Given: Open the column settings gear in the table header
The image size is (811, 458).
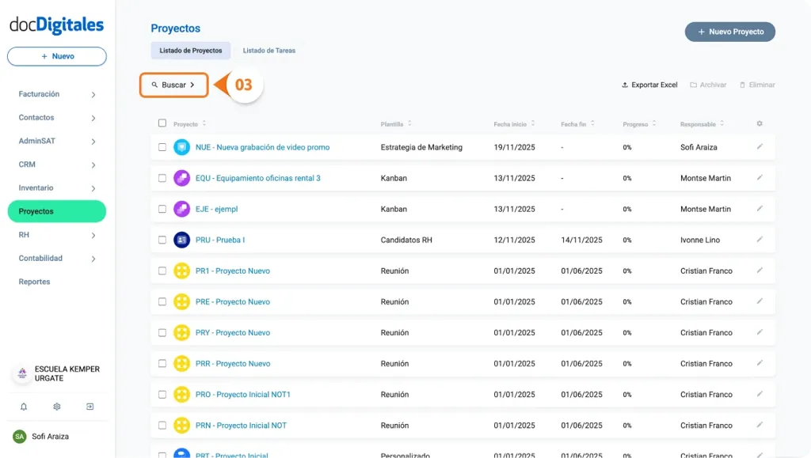Looking at the screenshot, I should (x=759, y=123).
